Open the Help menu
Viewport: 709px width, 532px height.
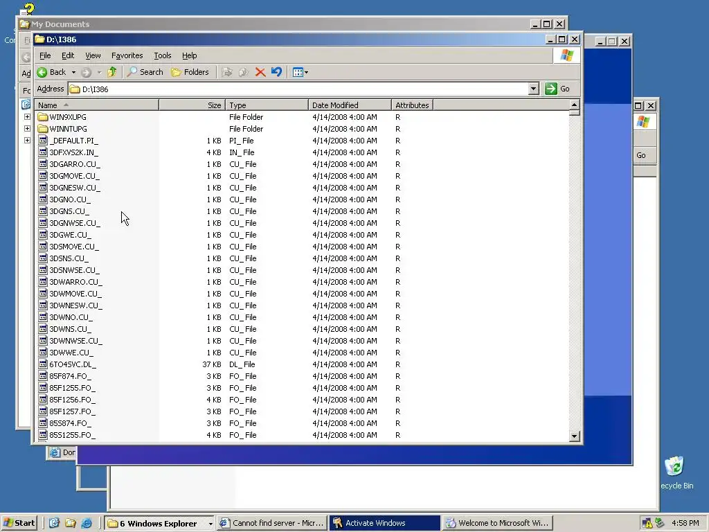[x=190, y=55]
